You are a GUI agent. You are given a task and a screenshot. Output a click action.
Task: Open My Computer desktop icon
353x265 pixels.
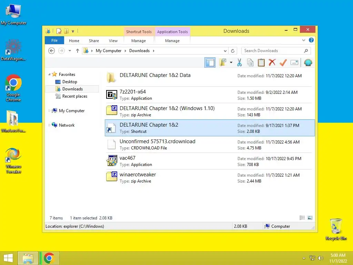point(13,14)
